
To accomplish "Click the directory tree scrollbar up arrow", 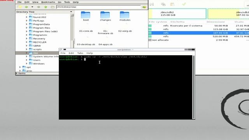I will pyautogui.click(x=72, y=15).
